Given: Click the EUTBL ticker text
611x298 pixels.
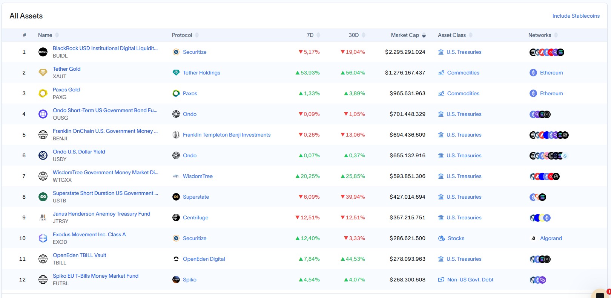Looking at the screenshot, I should coord(61,283).
